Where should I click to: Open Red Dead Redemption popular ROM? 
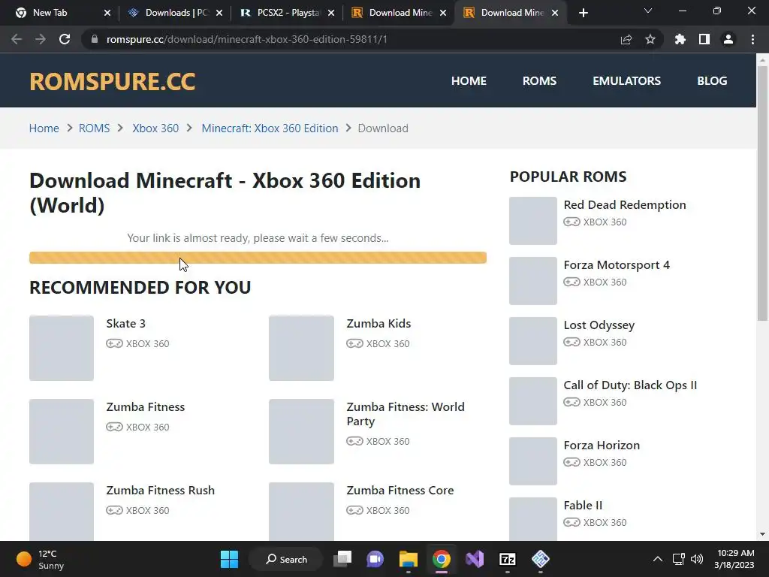(625, 205)
